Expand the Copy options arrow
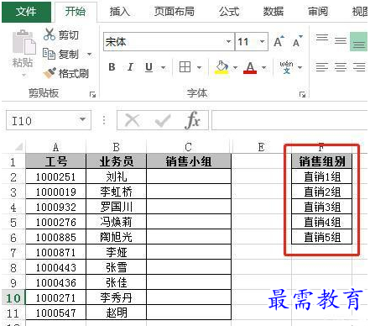Image resolution: width=370 pixels, height=326 pixels. [x=90, y=54]
